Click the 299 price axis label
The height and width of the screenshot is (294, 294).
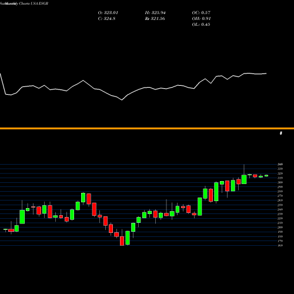280,187
